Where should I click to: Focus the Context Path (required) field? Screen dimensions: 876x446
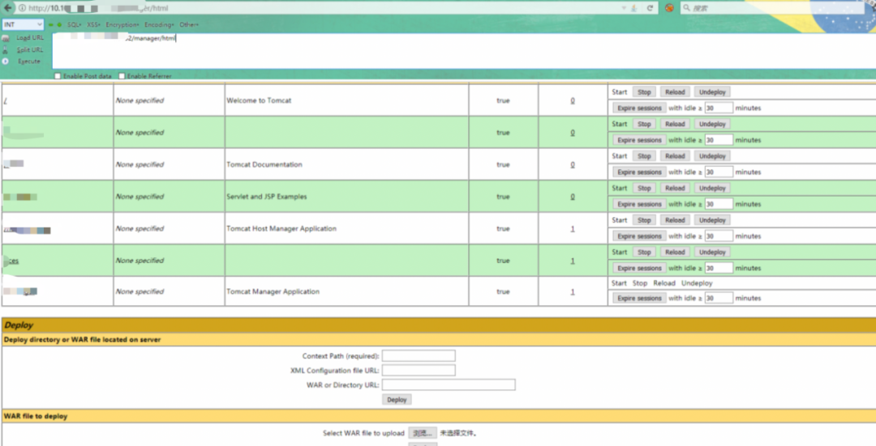tap(419, 355)
